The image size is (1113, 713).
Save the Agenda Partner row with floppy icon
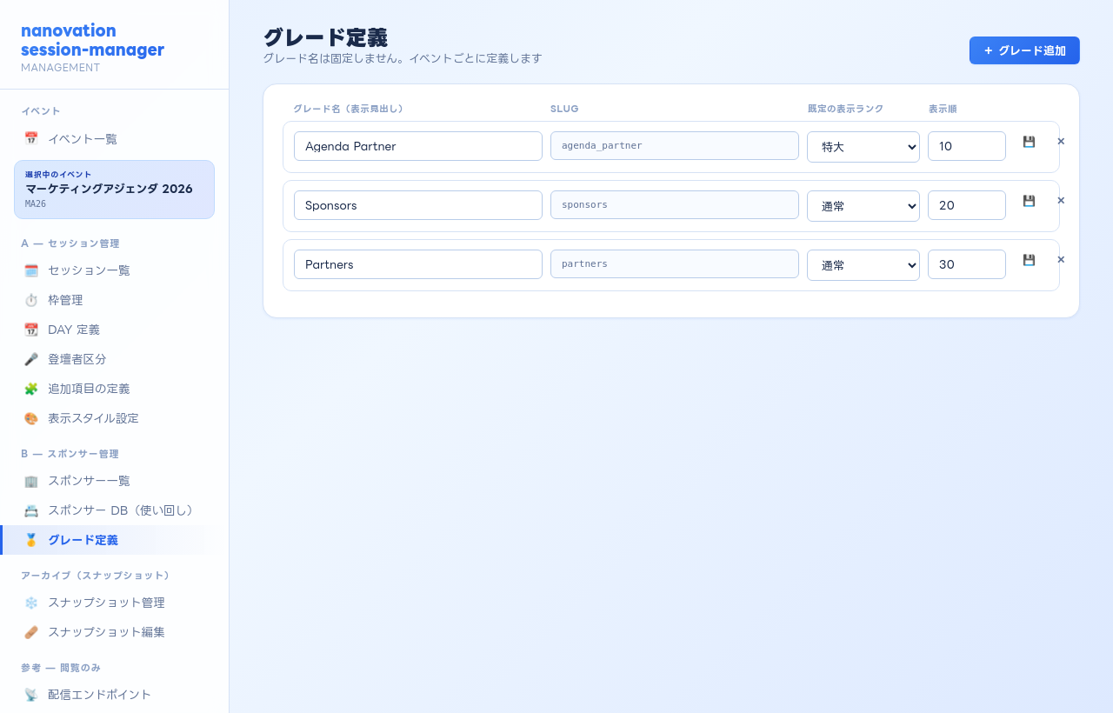tap(1029, 142)
